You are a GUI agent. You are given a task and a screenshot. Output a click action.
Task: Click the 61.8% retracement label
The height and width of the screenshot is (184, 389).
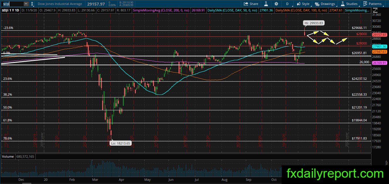point(7,120)
